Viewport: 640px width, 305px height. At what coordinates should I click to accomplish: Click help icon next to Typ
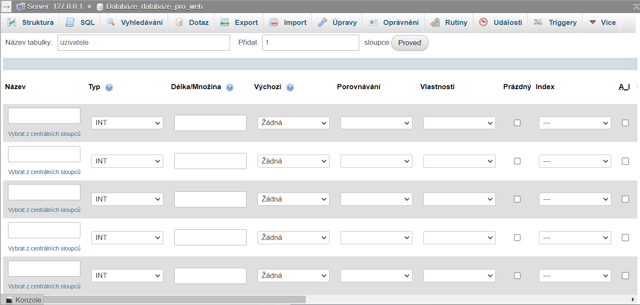[x=109, y=87]
